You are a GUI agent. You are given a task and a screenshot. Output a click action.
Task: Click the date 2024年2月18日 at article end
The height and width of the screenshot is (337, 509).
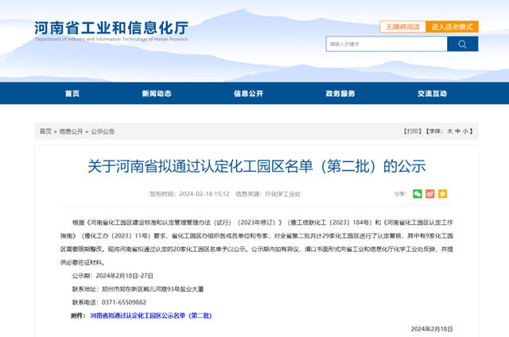432,329
